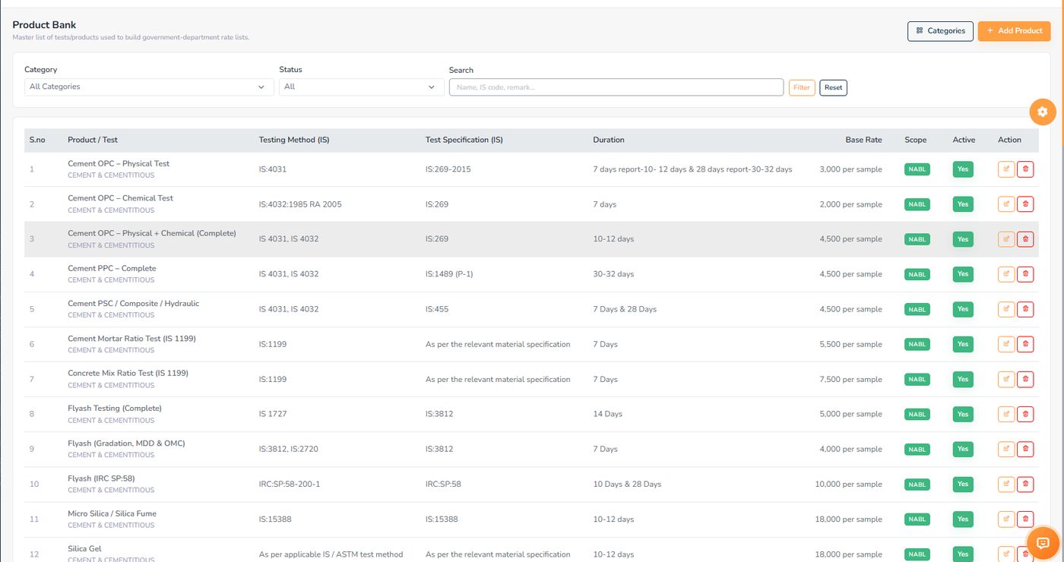The width and height of the screenshot is (1064, 562).
Task: Open the All Categories dropdown
Action: click(x=149, y=87)
